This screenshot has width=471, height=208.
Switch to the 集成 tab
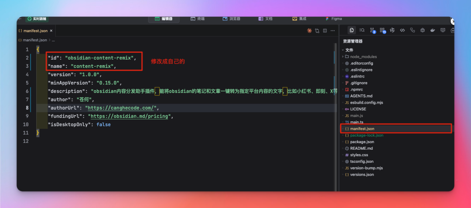[x=300, y=19]
